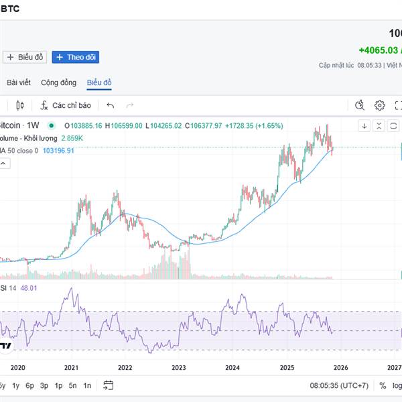The height and width of the screenshot is (402, 402).
Task: Switch to the Bài viết tab
Action: click(19, 83)
